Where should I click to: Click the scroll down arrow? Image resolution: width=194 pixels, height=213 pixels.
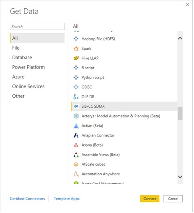[x=180, y=177]
